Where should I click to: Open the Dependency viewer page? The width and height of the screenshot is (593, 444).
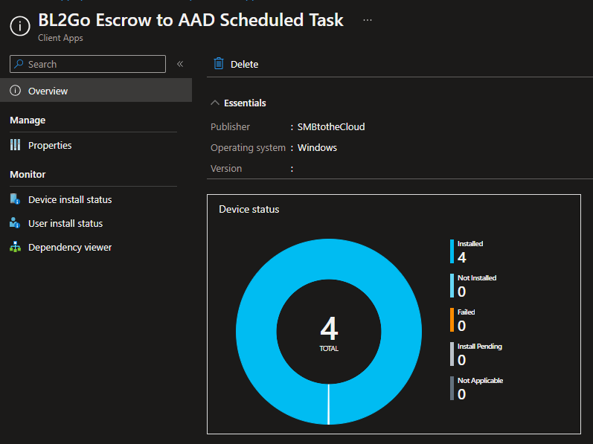coord(70,247)
